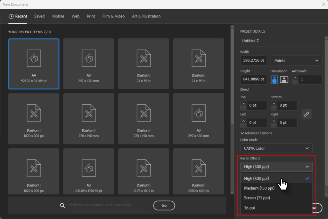
Task: Click the Right bleed 0 pt field
Action: click(287, 123)
